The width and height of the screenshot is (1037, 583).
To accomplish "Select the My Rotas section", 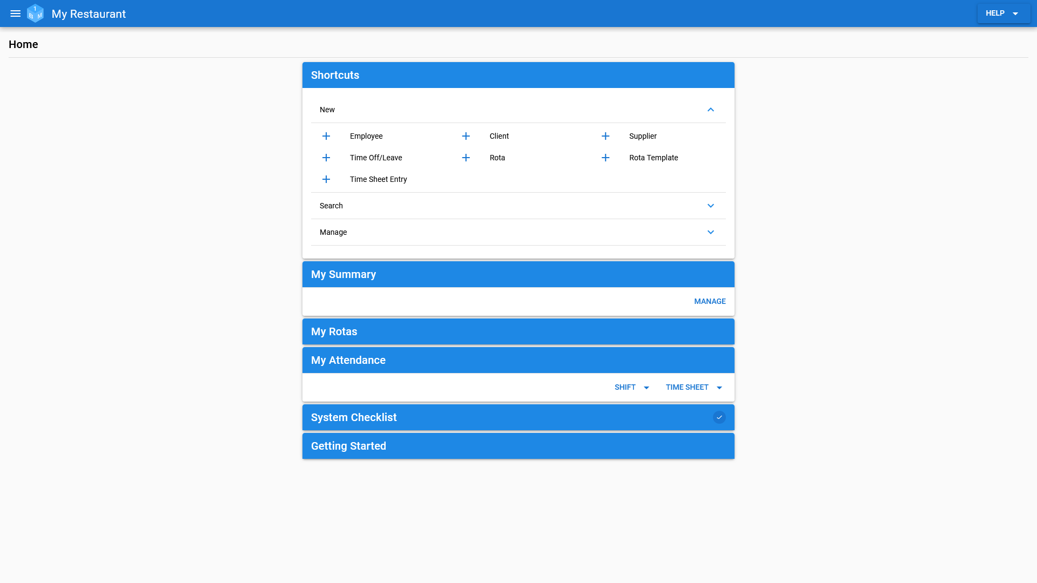I will (x=518, y=331).
